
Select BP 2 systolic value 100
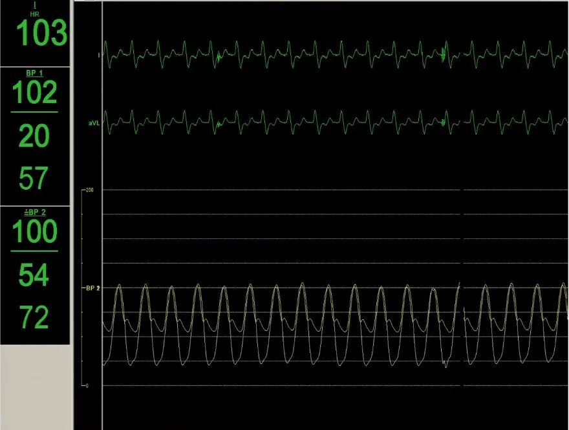point(34,231)
